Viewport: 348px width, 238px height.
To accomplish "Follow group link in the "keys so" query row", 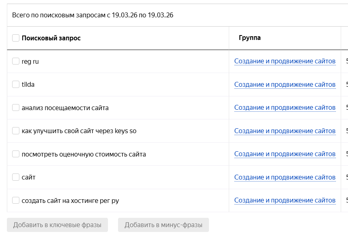I will [x=285, y=131].
